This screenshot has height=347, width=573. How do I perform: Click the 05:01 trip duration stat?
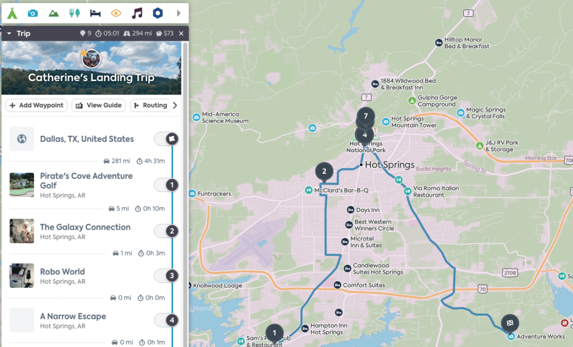[107, 34]
